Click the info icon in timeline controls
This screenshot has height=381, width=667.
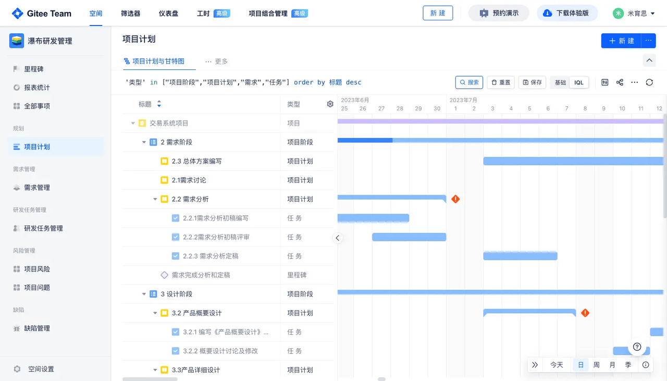(x=646, y=365)
